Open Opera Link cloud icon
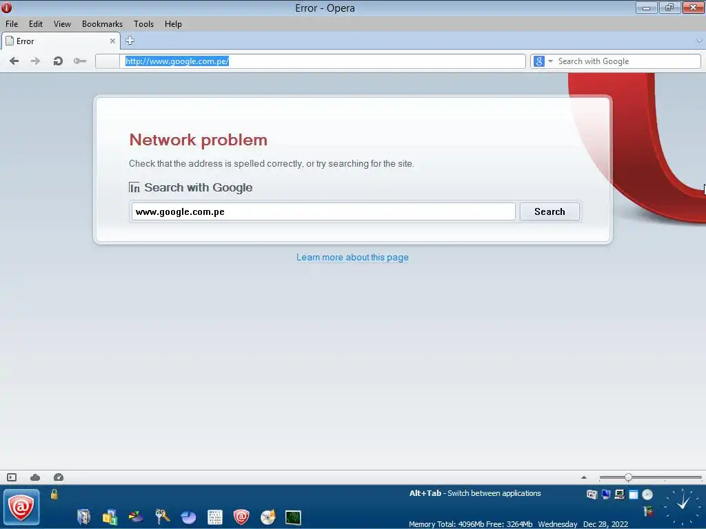Screen dimensions: 706x529 click(x=35, y=477)
